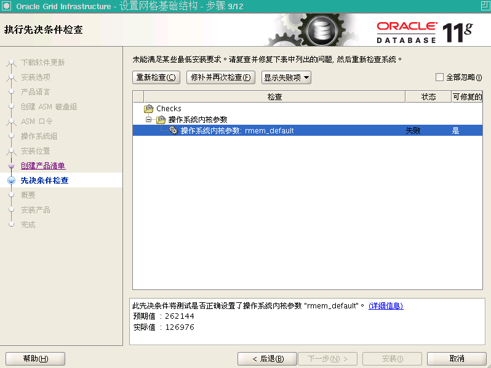Collapse the 操作系统内核参数 tree node
The height and width of the screenshot is (368, 491).
149,119
